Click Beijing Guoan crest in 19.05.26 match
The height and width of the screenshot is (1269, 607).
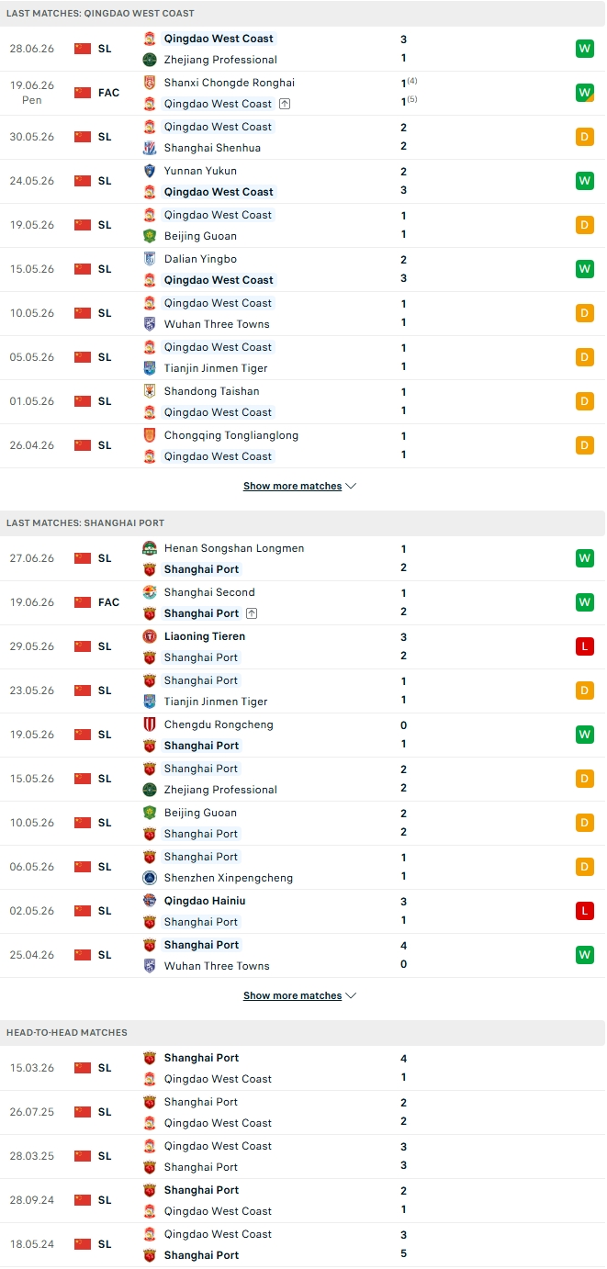point(150,236)
